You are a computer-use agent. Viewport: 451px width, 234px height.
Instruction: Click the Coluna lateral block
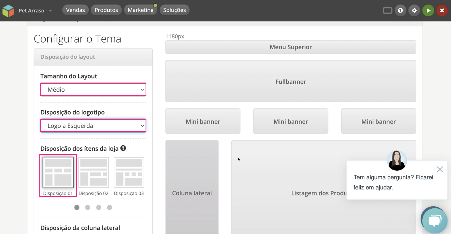coord(192,187)
